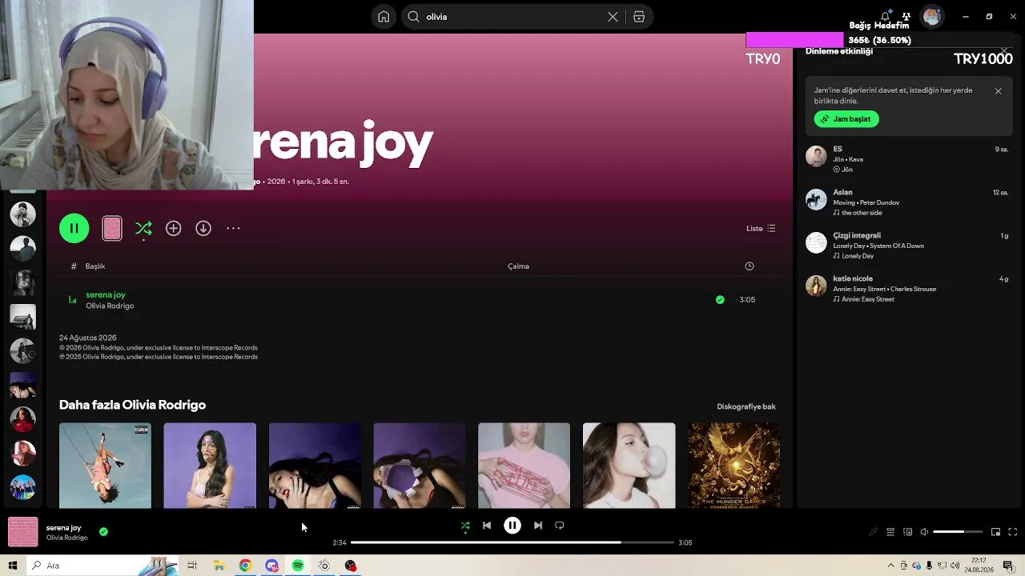Open the notifications bell
Viewport: 1025px width, 576px height.
(x=885, y=16)
